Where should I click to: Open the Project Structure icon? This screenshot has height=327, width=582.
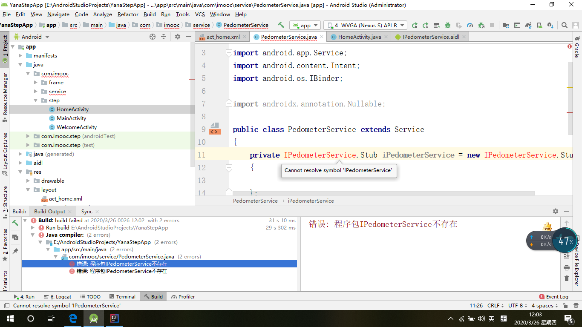coord(506,25)
